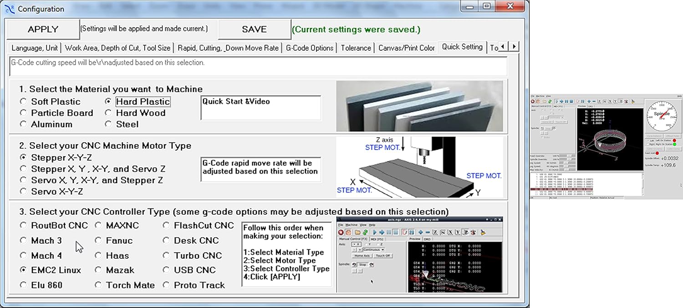This screenshot has width=683, height=308.
Task: Choose the Haas controller option
Action: (x=98, y=256)
